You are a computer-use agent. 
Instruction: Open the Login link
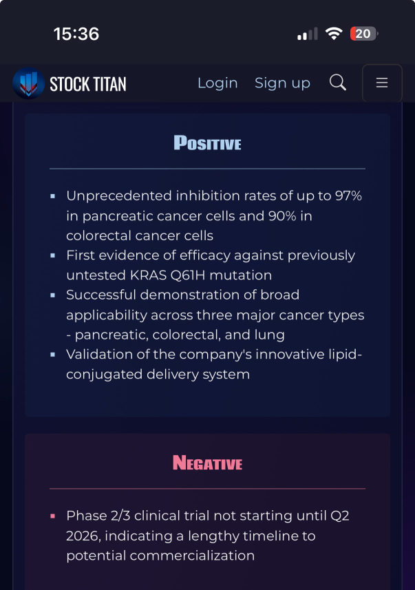[x=217, y=83]
